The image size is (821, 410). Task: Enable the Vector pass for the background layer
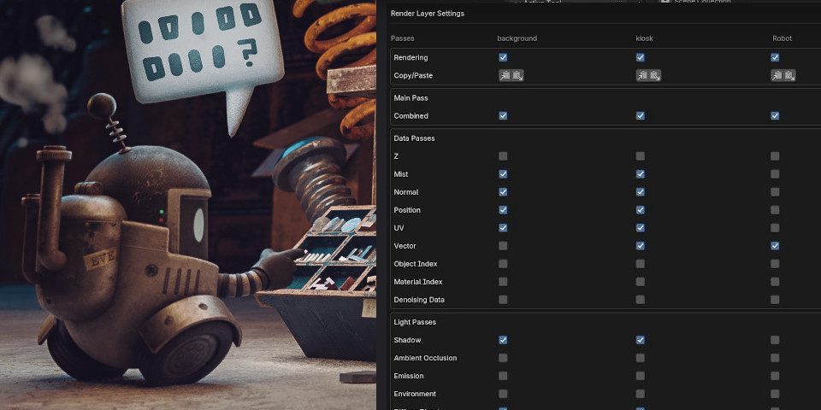tap(503, 246)
